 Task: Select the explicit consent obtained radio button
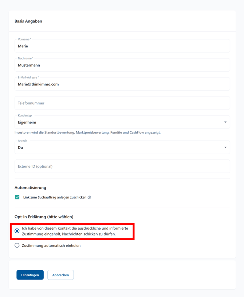[17, 231]
